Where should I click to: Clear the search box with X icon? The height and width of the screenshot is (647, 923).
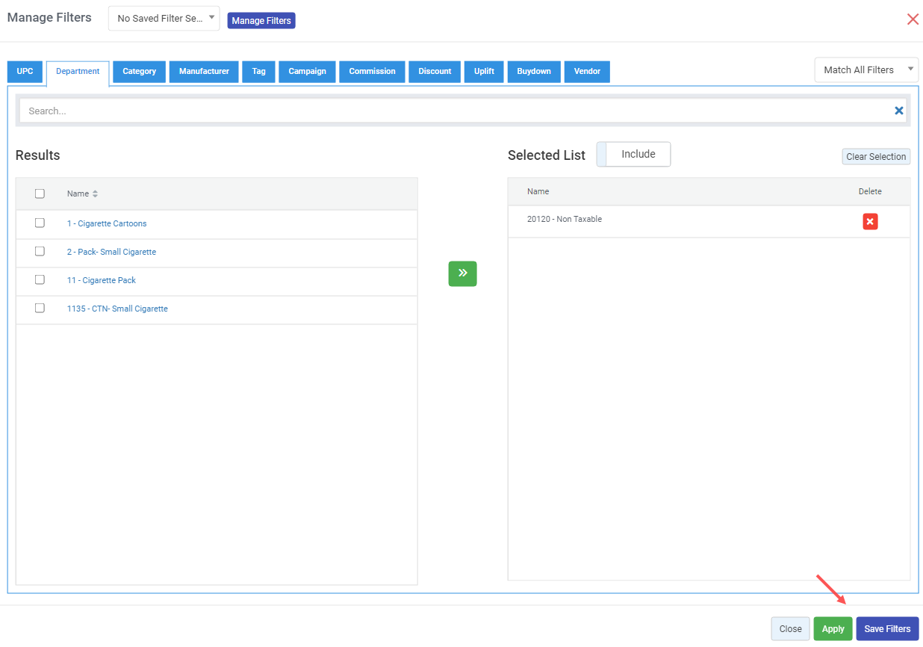point(898,111)
